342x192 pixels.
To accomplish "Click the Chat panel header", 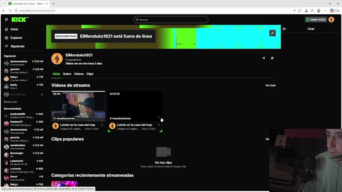I will tap(311, 29).
